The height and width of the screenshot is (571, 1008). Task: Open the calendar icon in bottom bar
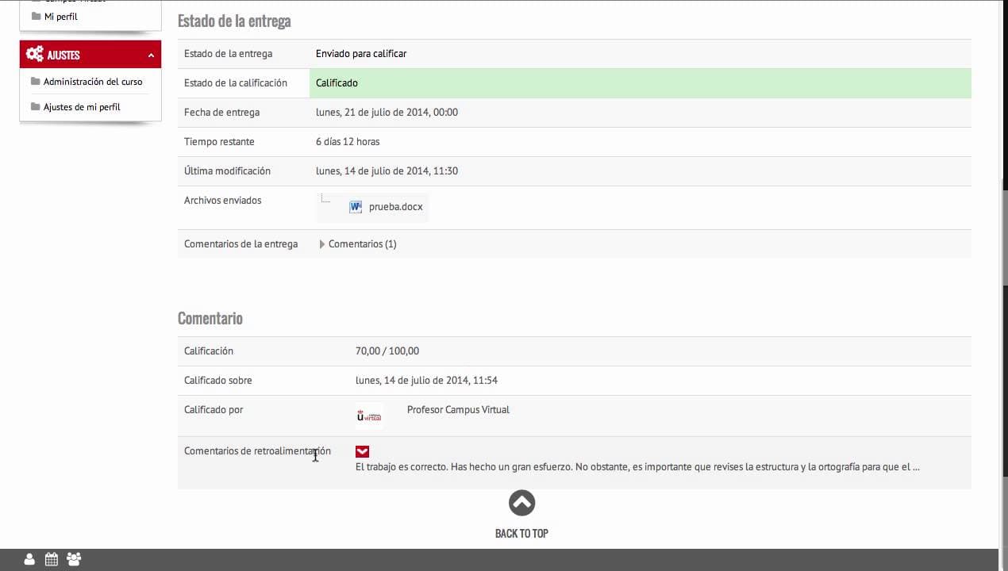click(52, 559)
